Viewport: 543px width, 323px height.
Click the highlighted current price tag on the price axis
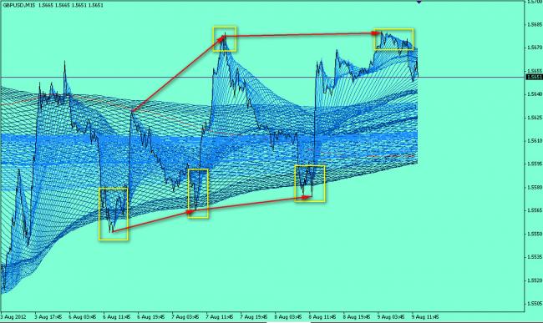tap(534, 77)
